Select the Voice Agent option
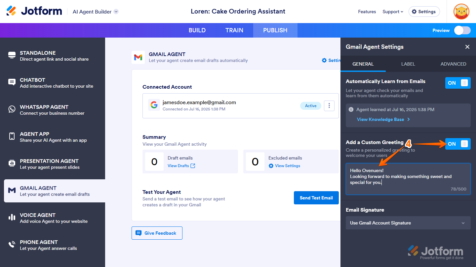The width and height of the screenshot is (476, 267). pyautogui.click(x=53, y=218)
